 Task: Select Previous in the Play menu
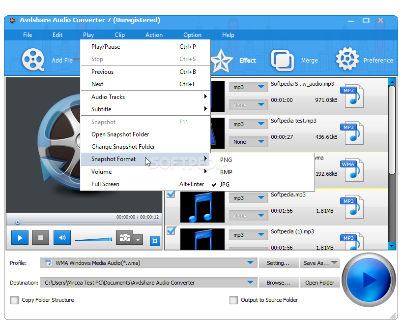pos(145,72)
